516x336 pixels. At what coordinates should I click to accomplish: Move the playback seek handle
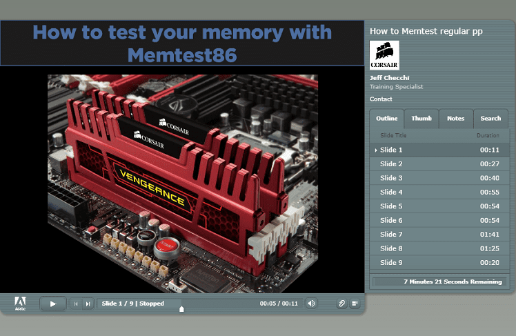tap(181, 308)
